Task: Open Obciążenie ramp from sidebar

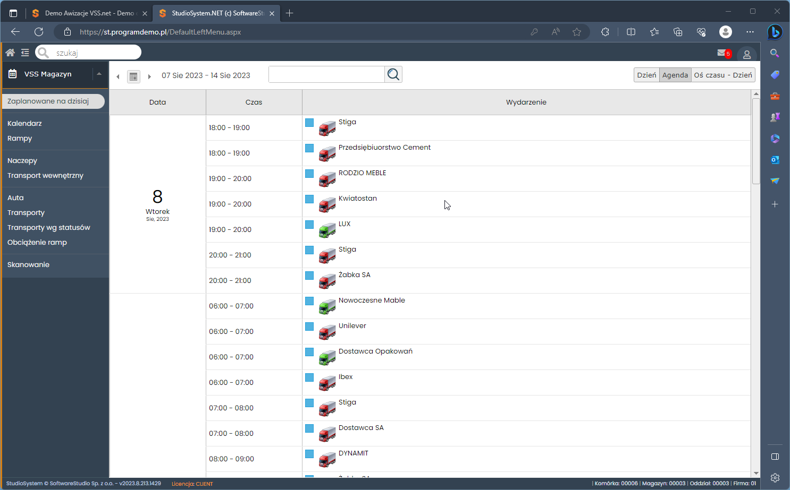Action: click(37, 242)
